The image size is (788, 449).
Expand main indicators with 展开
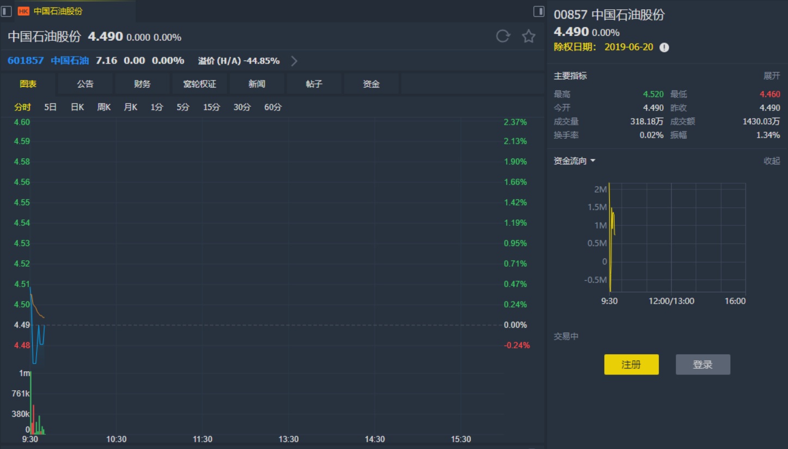[x=771, y=76]
